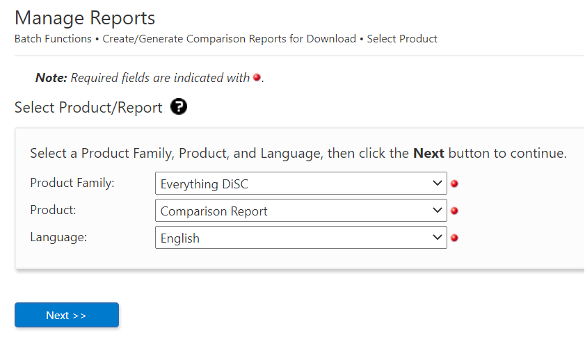The width and height of the screenshot is (585, 342).
Task: Click the Product Family: label
Action: click(x=72, y=183)
